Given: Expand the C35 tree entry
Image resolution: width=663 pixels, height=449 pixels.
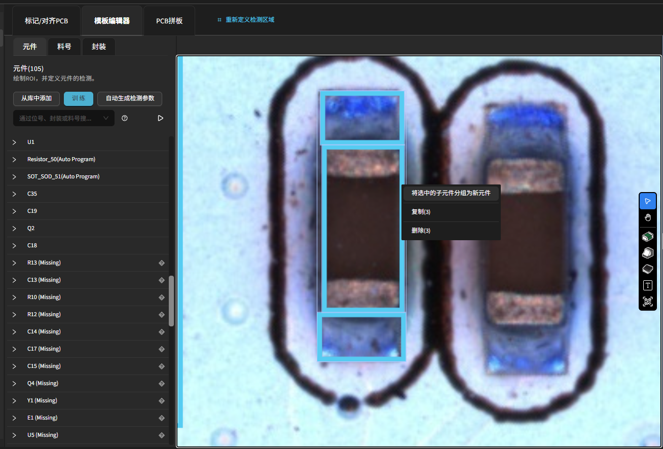Looking at the screenshot, I should tap(14, 194).
